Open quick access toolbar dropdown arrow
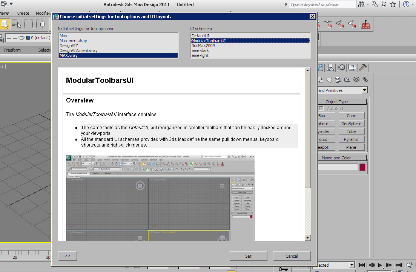Viewport: 416px width, 272px height. point(11,4)
